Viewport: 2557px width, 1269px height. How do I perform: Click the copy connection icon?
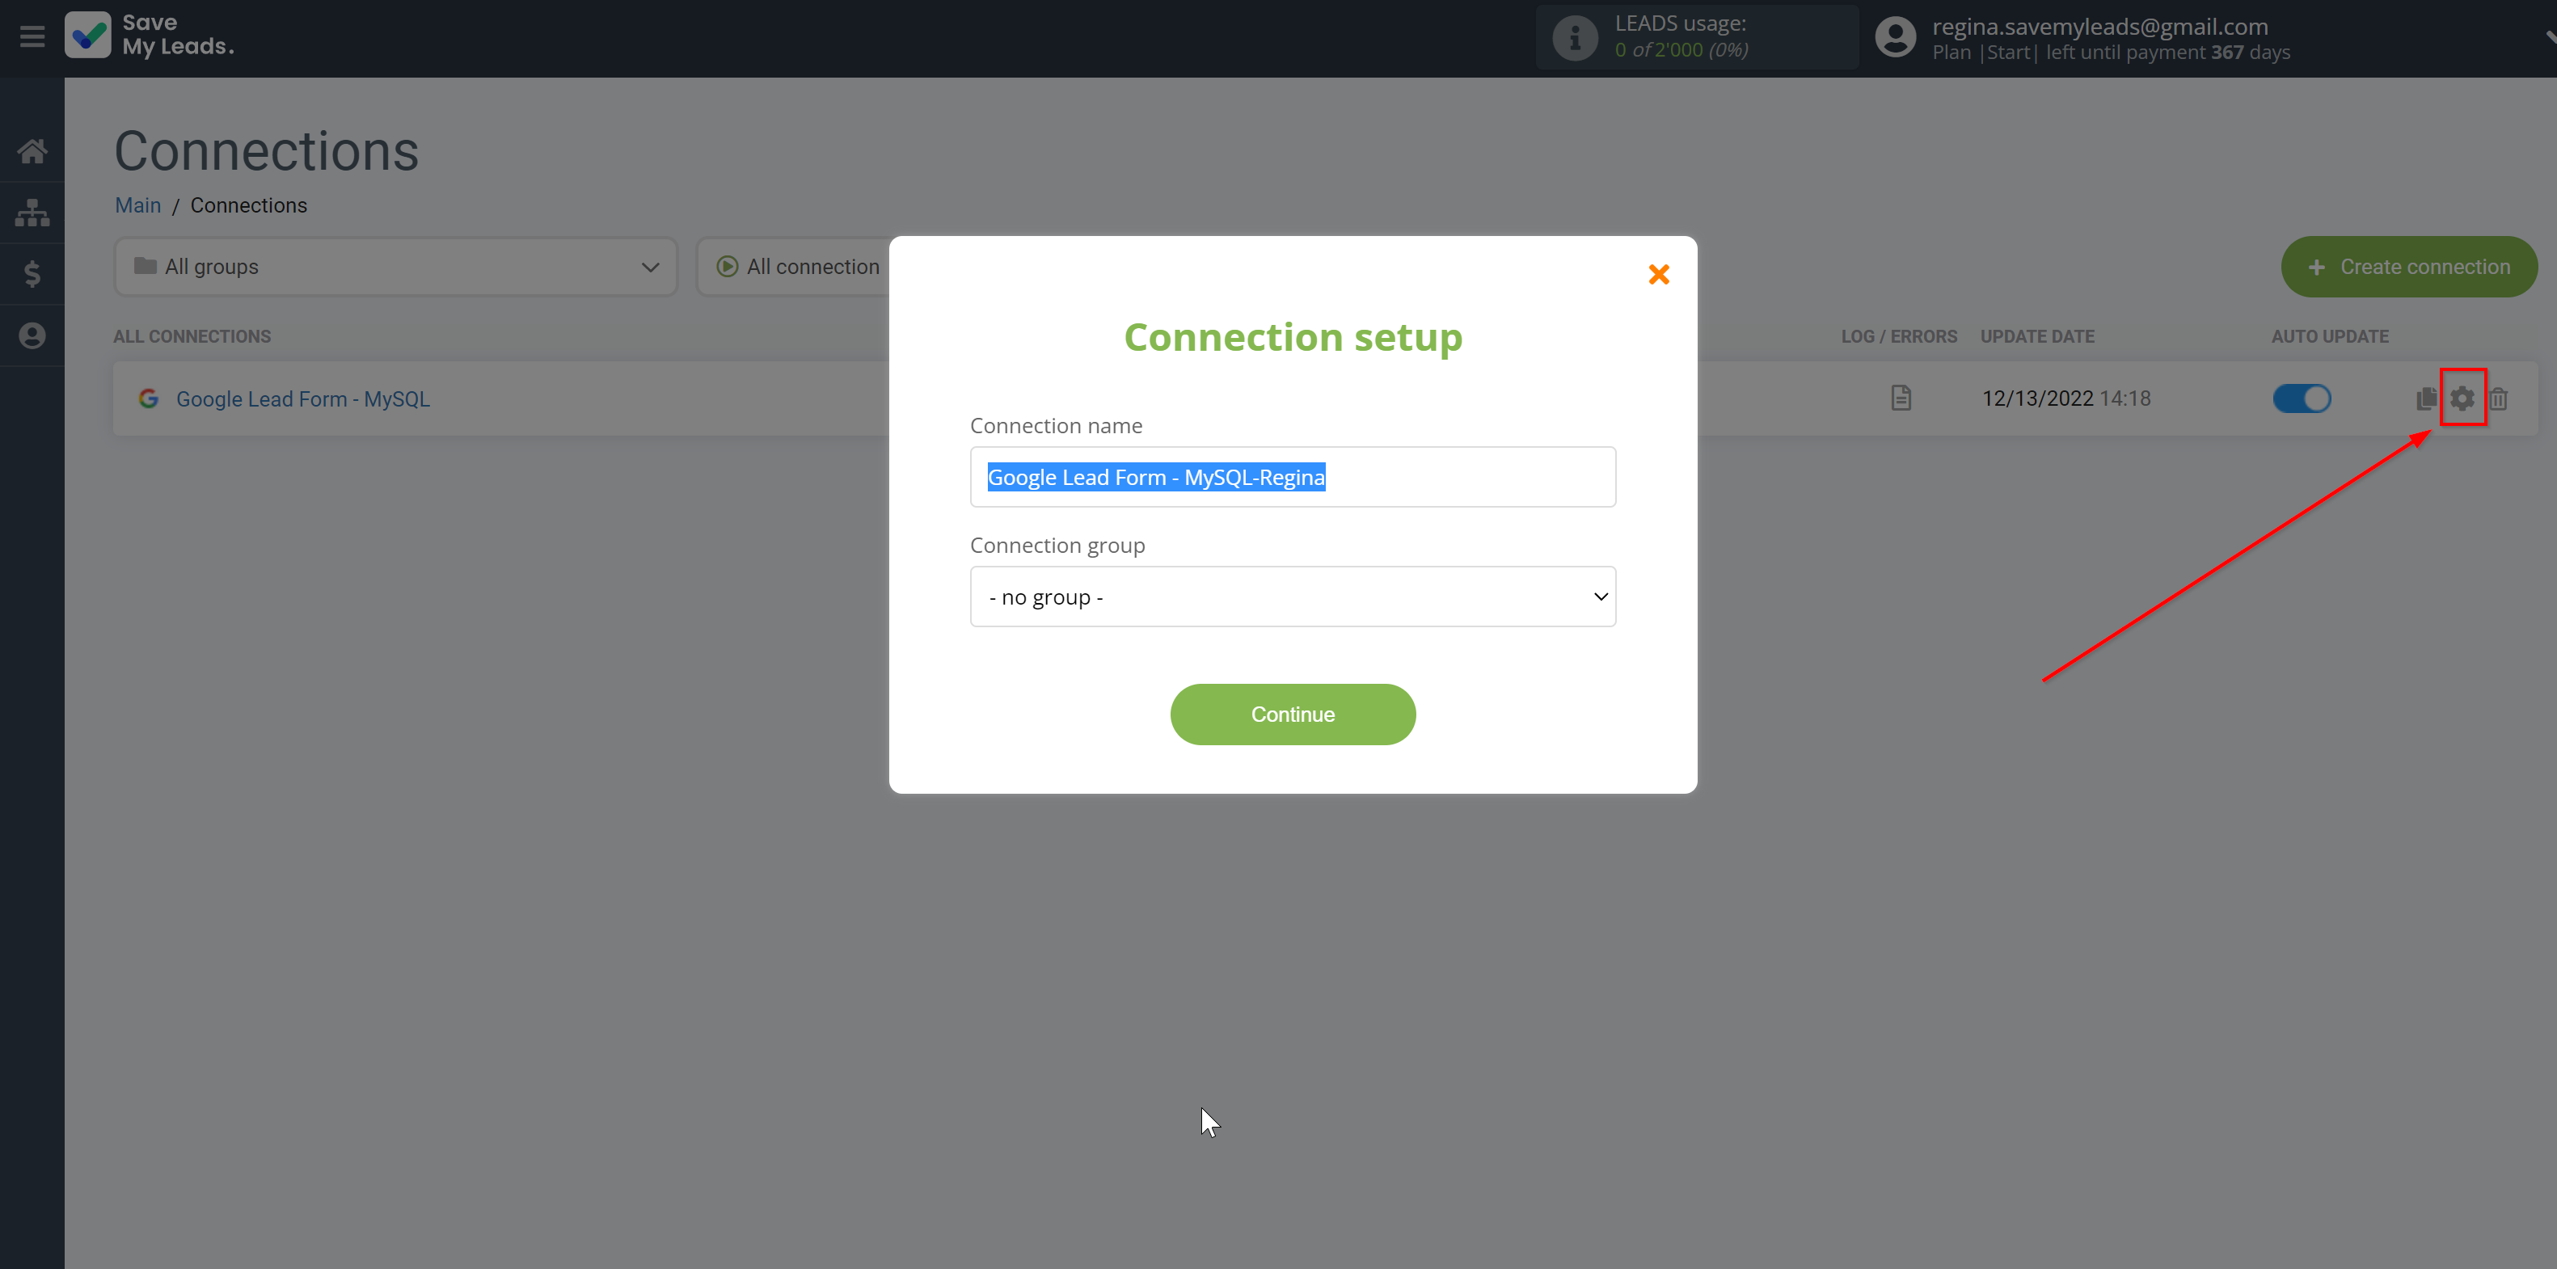2426,398
